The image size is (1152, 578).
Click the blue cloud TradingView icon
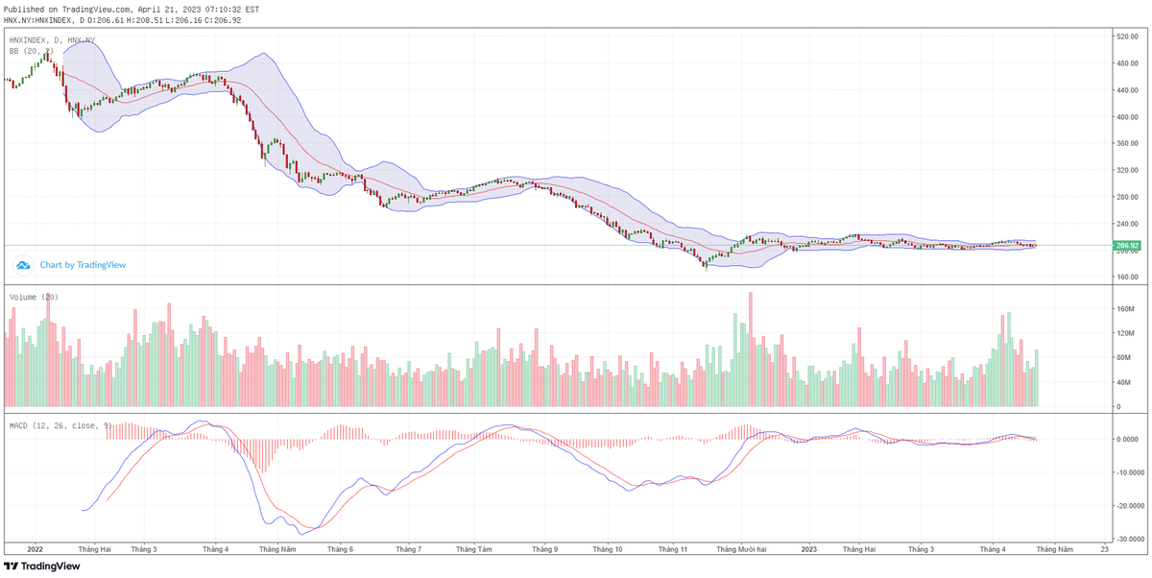[x=23, y=265]
